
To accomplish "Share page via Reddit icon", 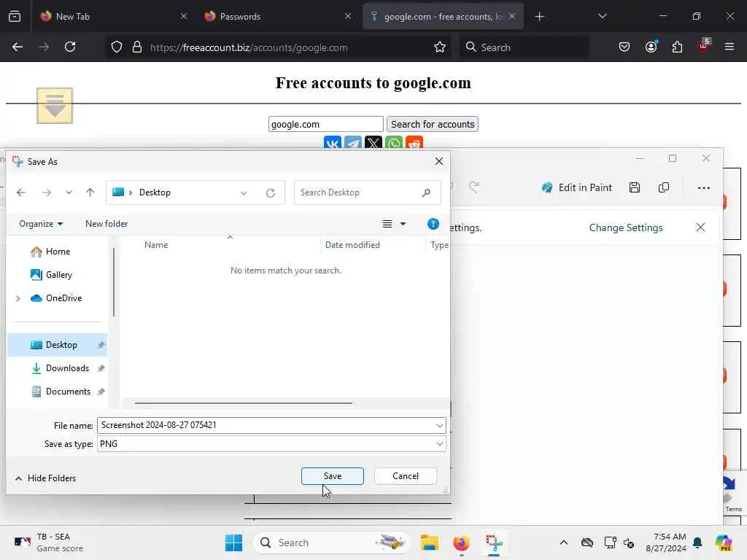I will pyautogui.click(x=414, y=142).
